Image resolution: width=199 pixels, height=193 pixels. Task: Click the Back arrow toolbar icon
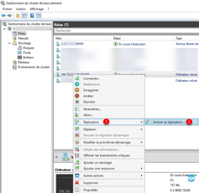click(x=3, y=15)
